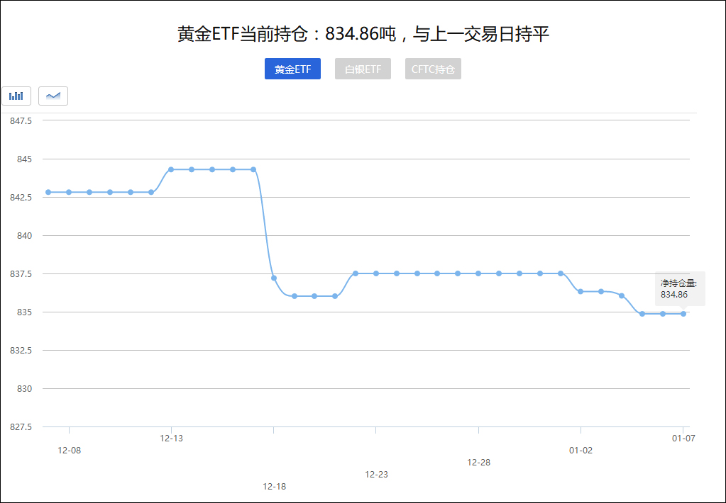Select the 黄金ETF tab
The width and height of the screenshot is (726, 503).
coord(292,69)
